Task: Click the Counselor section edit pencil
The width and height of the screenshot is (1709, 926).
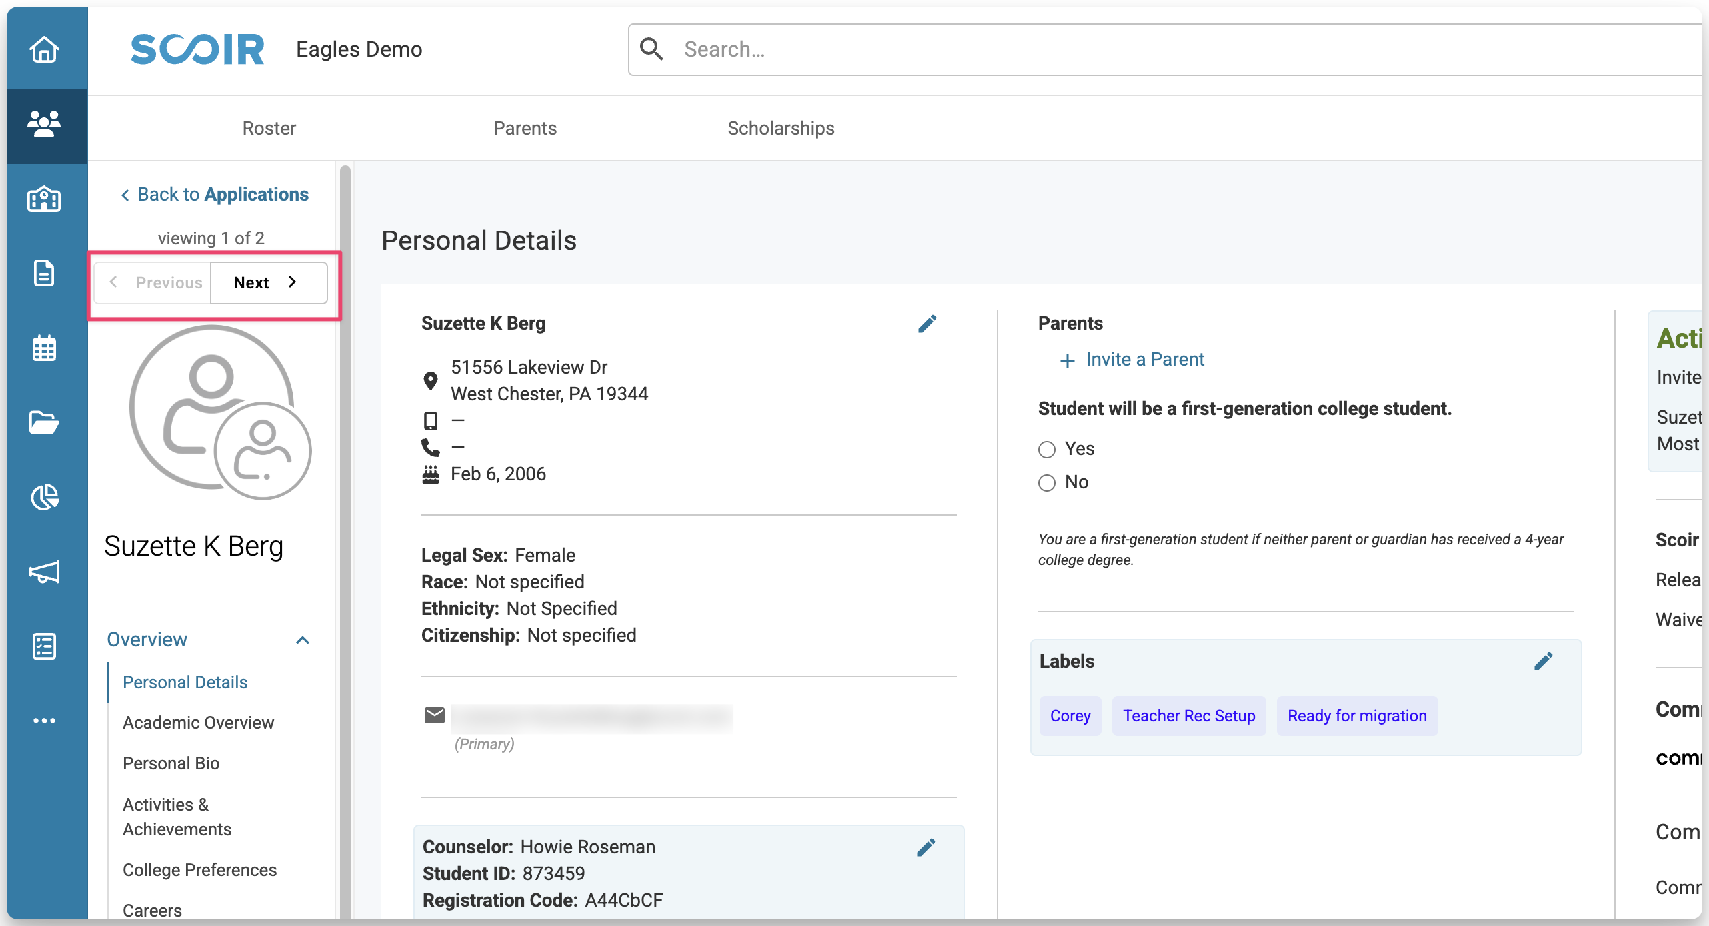Action: (926, 848)
